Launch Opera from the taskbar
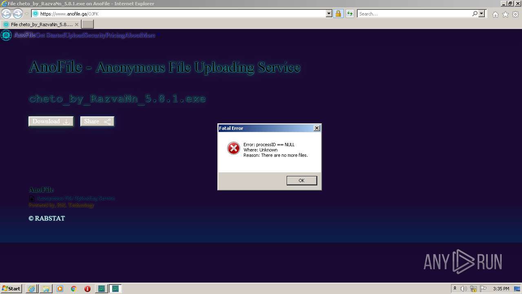Image resolution: width=522 pixels, height=294 pixels. (x=87, y=289)
